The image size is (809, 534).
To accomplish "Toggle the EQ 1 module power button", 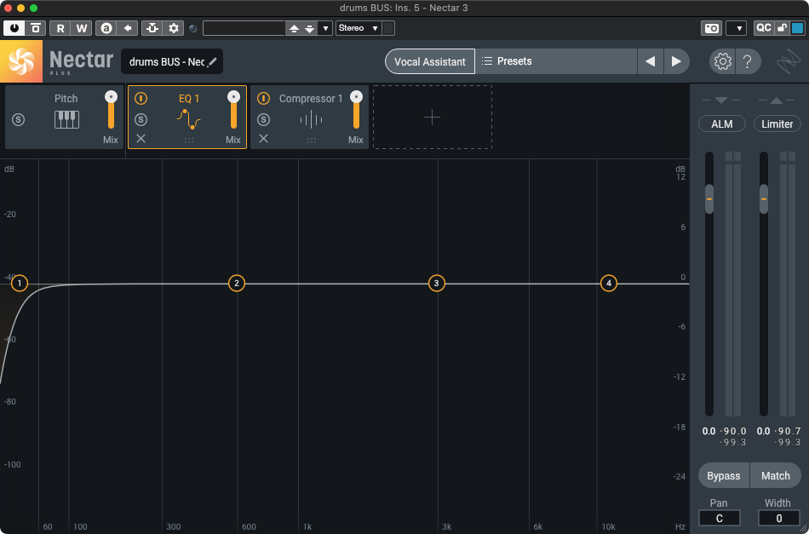I will click(x=141, y=99).
